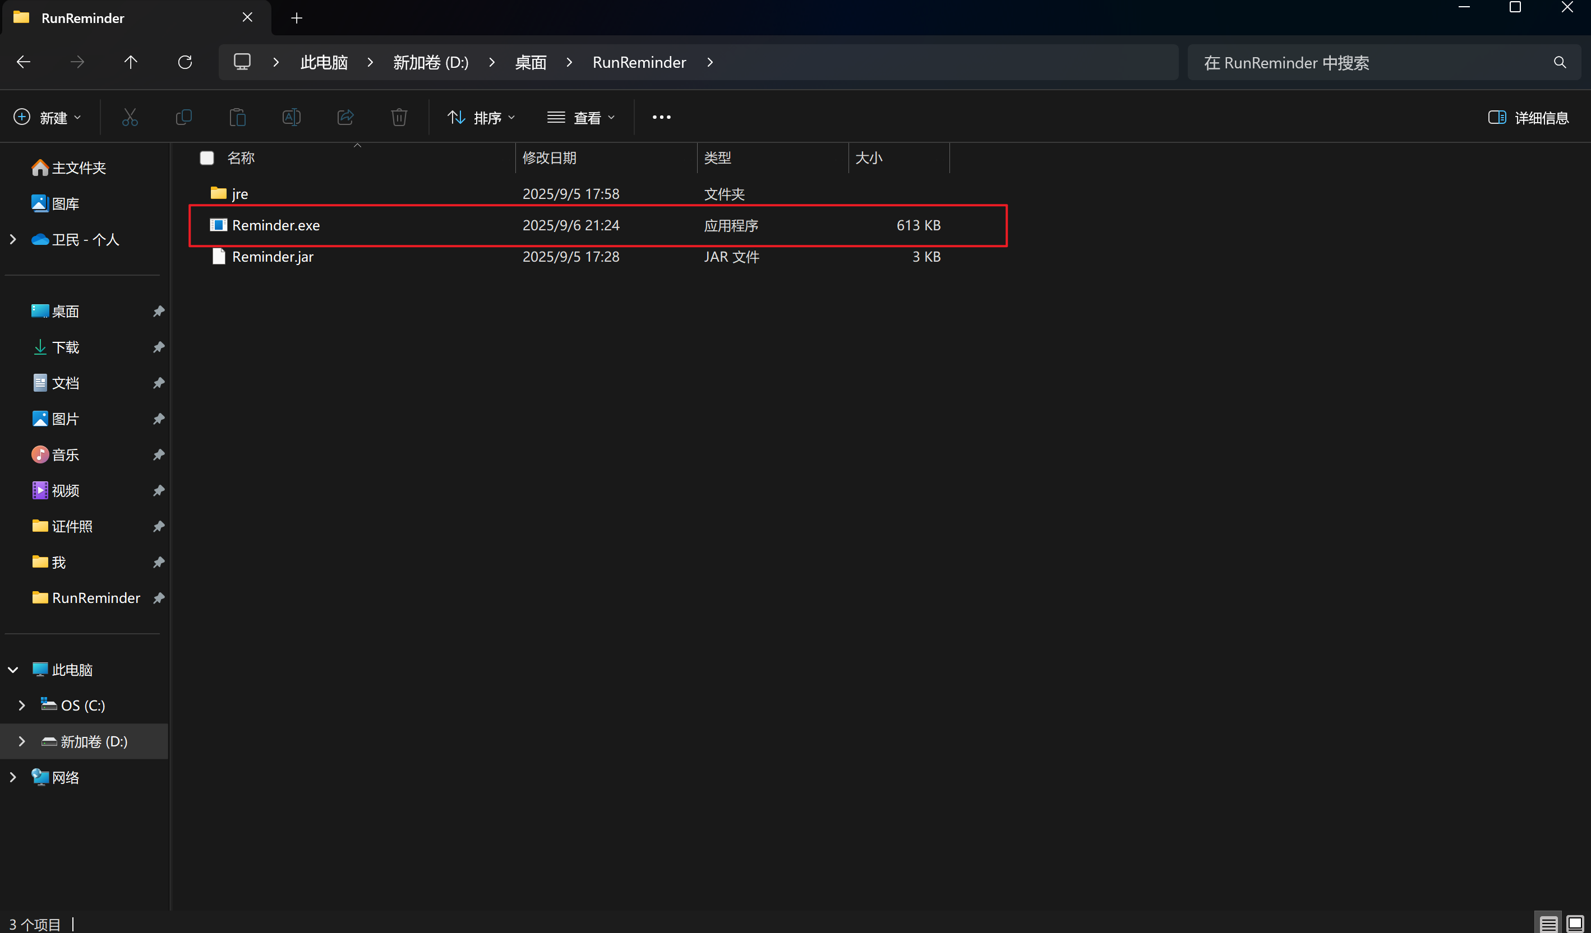Image resolution: width=1591 pixels, height=933 pixels.
Task: Expand the OS (C:) drive tree
Action: point(22,705)
